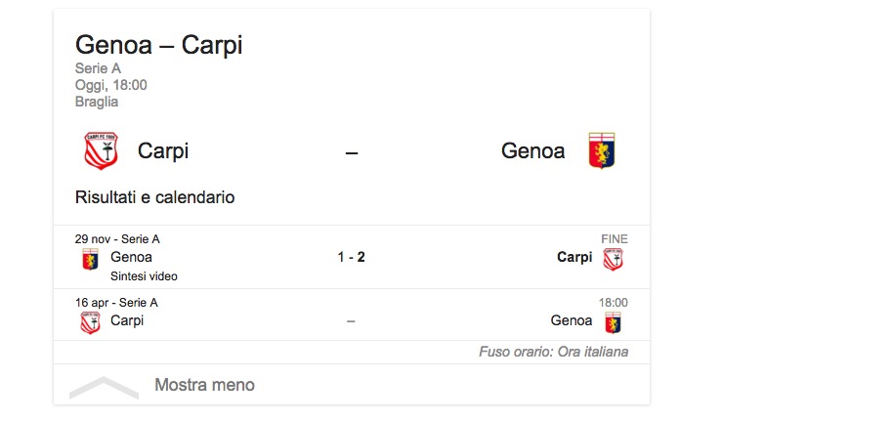Click the large Genoa crest in header

[x=601, y=151]
